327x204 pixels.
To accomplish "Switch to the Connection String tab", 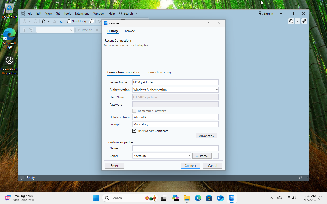I will 159,72.
